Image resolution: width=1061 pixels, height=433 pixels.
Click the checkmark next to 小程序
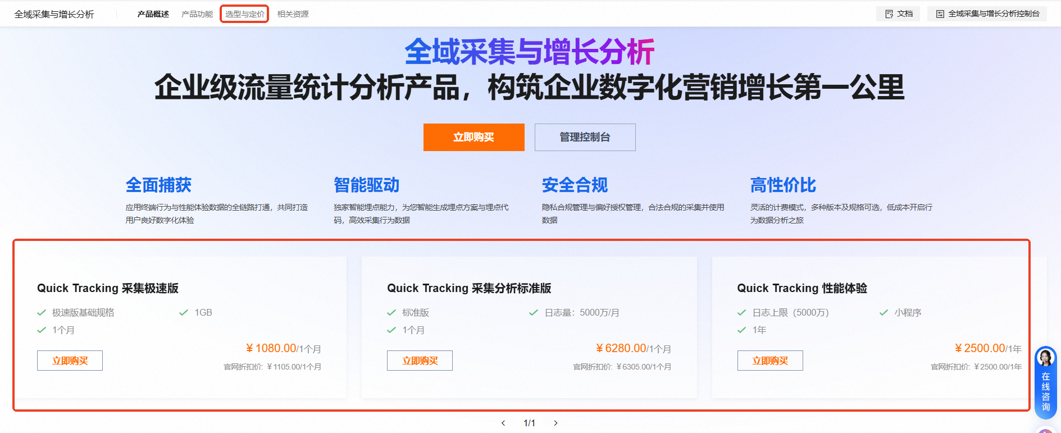(884, 313)
